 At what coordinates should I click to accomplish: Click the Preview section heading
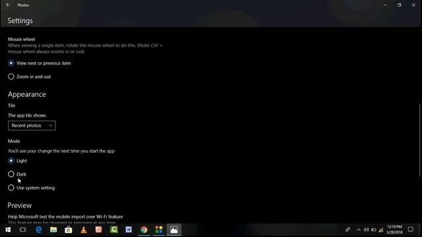tap(20, 205)
